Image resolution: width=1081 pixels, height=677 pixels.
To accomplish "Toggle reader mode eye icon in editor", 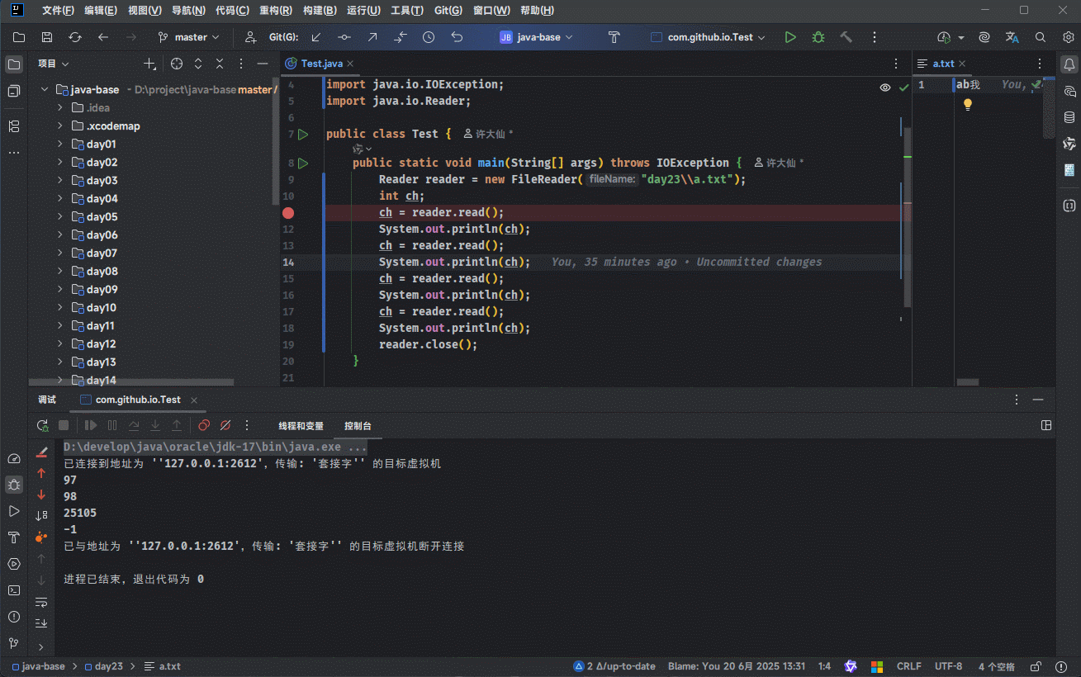I will click(885, 87).
